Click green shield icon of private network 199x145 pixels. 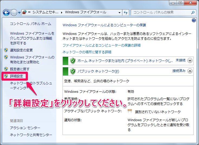click(73, 61)
